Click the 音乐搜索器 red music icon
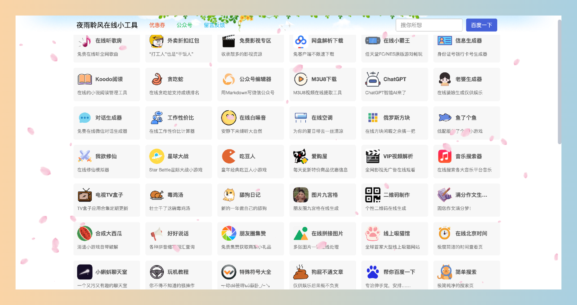 [x=445, y=156]
